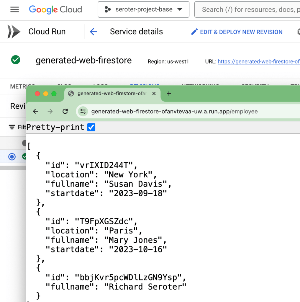
Task: Click the resource search box
Action: click(x=248, y=9)
